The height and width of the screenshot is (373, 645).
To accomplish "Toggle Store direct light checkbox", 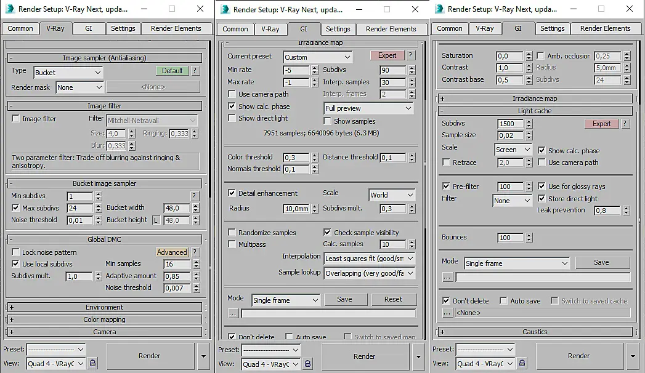I will coord(542,198).
